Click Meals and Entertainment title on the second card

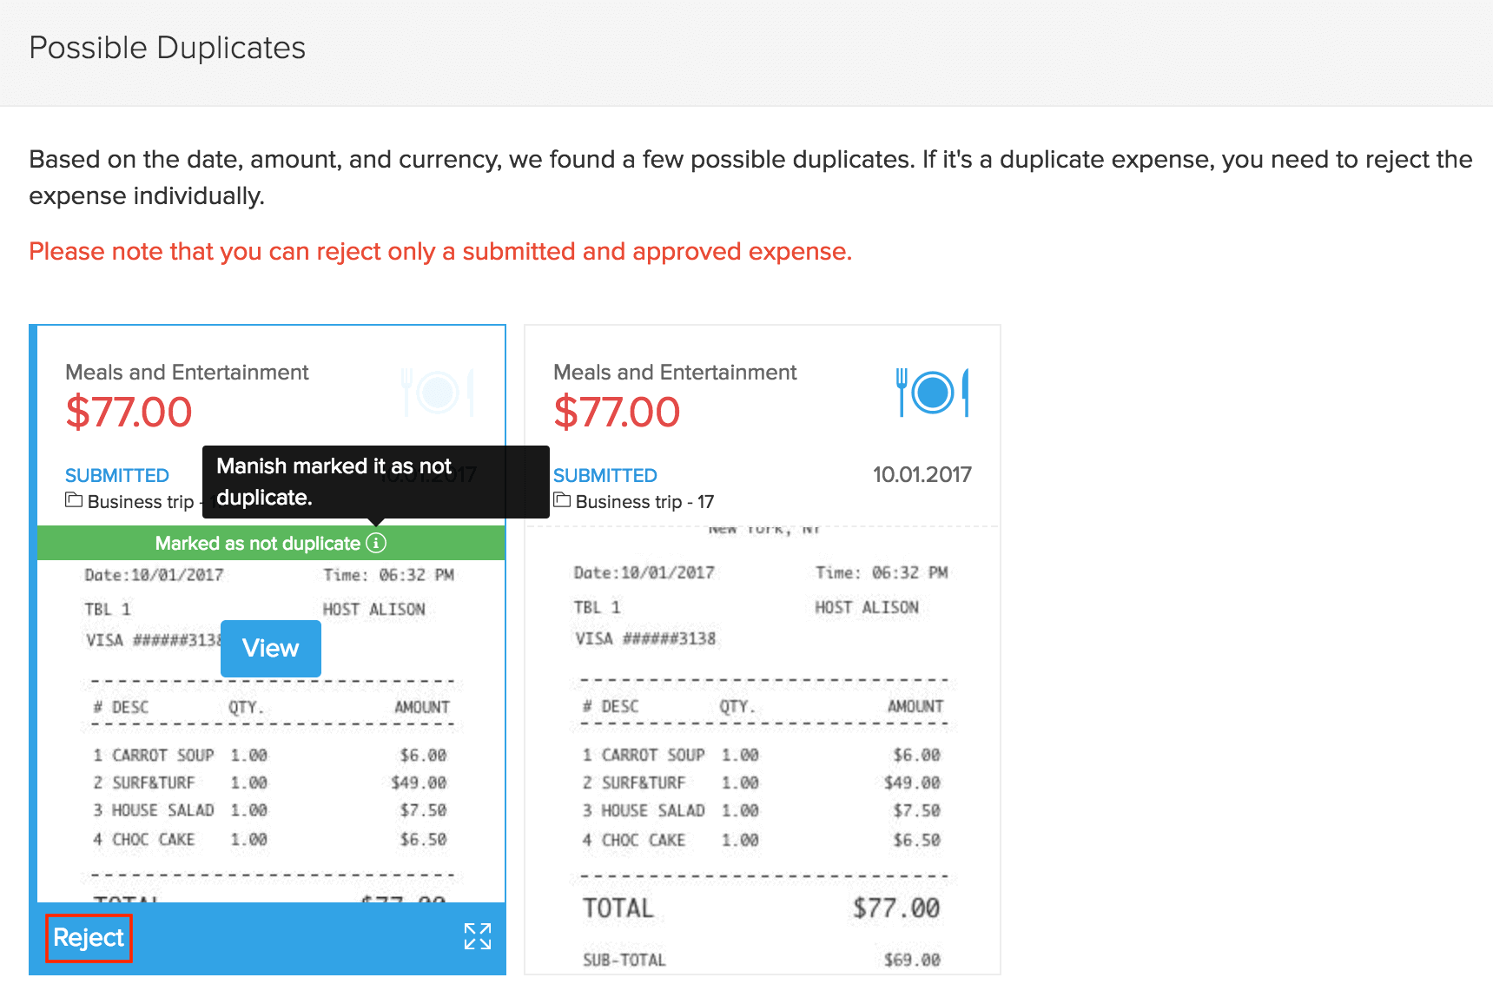point(675,373)
